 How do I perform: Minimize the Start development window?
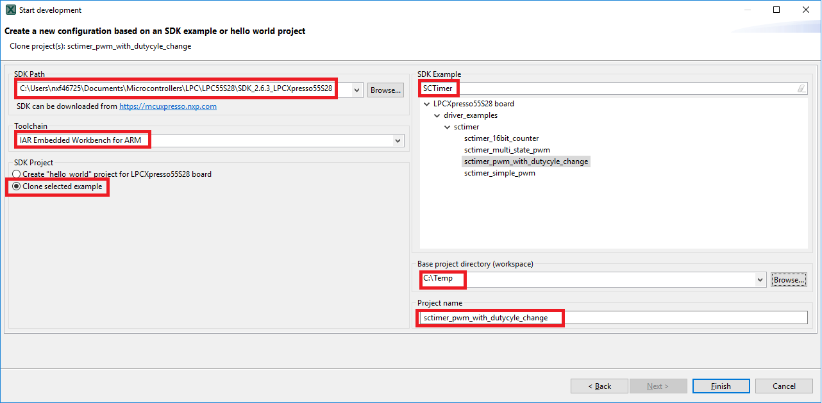point(747,10)
